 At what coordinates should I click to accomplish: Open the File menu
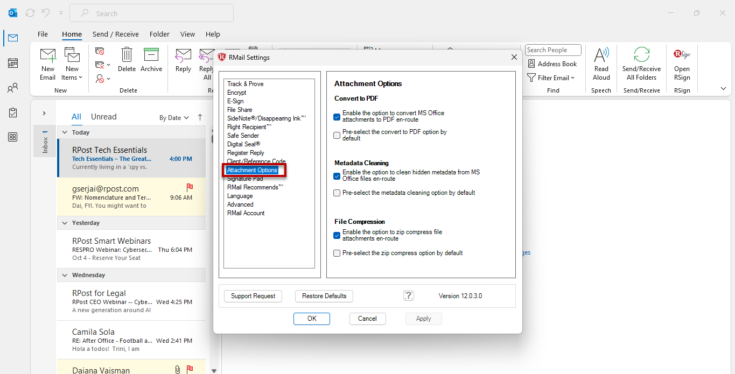43,34
